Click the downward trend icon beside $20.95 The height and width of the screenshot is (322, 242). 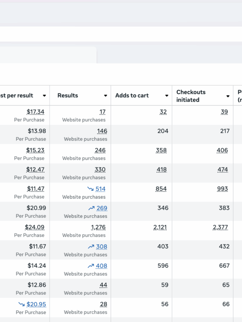tap(21, 304)
